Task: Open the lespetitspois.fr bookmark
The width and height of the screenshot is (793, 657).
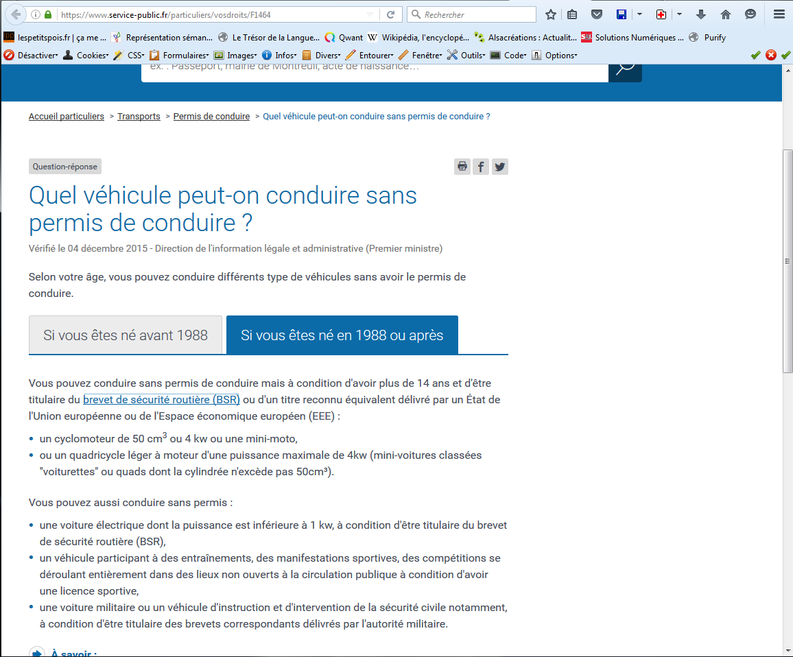Action: click(x=55, y=37)
